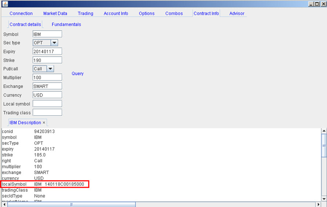327x207 pixels.
Task: Click the expiry value 20140117 in results
Action: pos(45,149)
